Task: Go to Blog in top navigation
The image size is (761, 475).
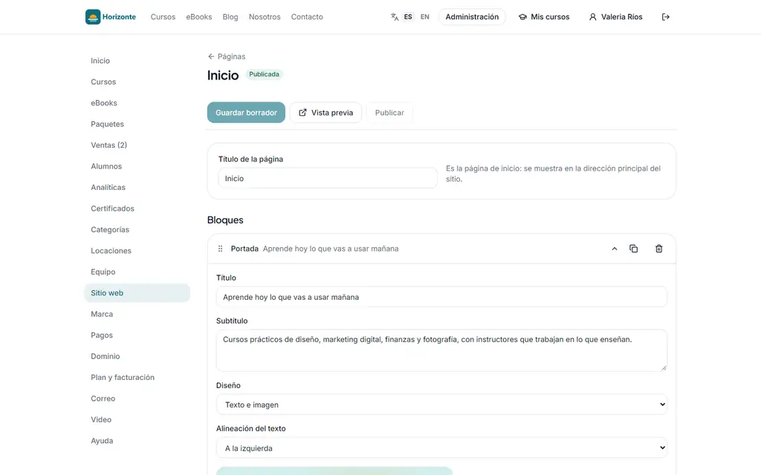Action: [230, 17]
